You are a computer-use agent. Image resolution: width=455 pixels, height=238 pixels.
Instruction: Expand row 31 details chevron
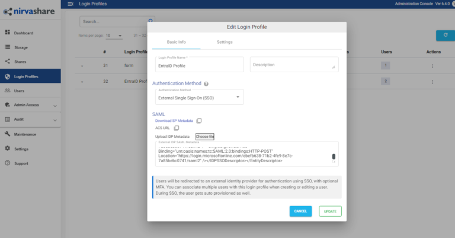coord(82,66)
